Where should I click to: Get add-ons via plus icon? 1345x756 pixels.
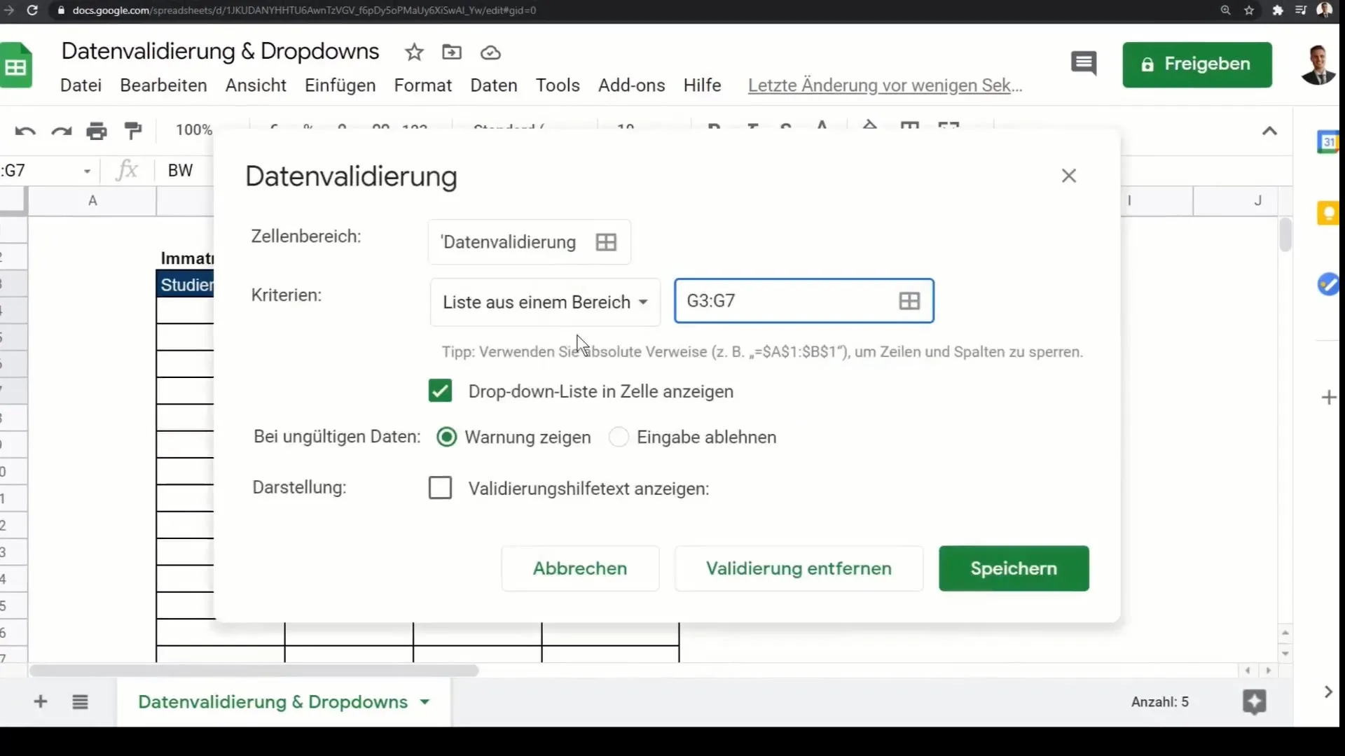point(1328,398)
